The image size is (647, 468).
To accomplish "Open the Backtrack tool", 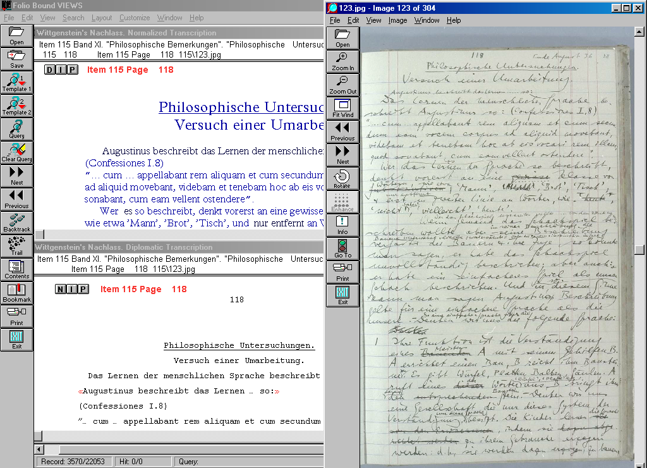I will point(16,222).
